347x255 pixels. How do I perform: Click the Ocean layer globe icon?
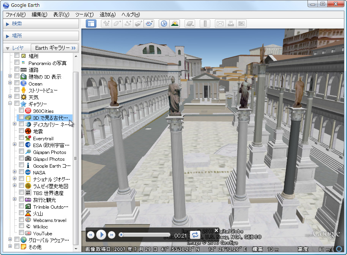[24, 84]
